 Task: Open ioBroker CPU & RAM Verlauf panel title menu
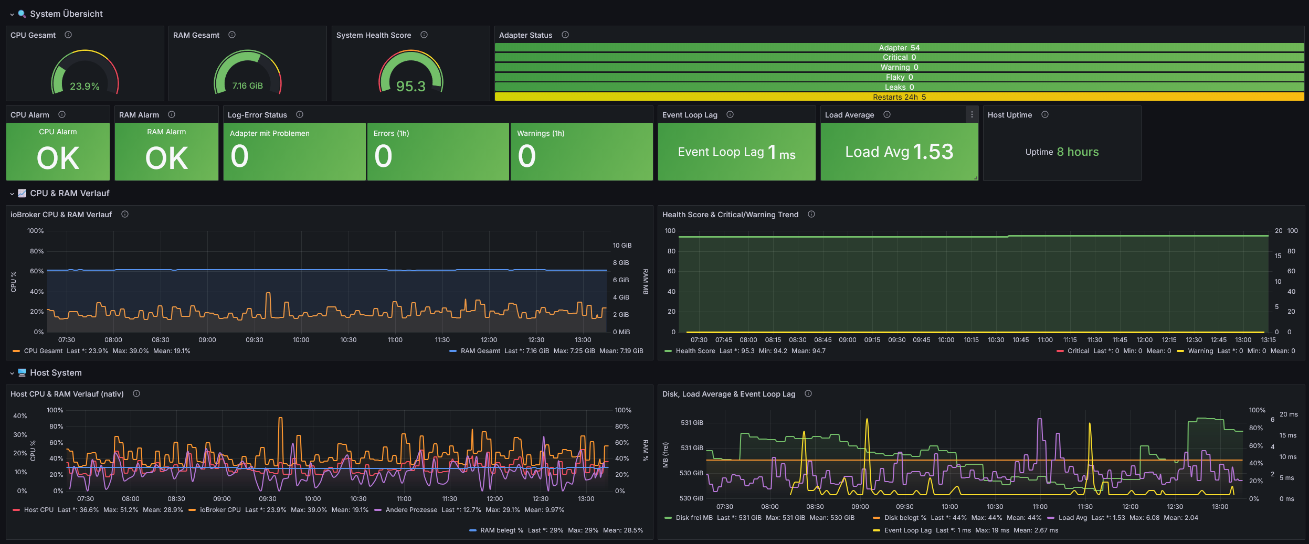tap(61, 215)
